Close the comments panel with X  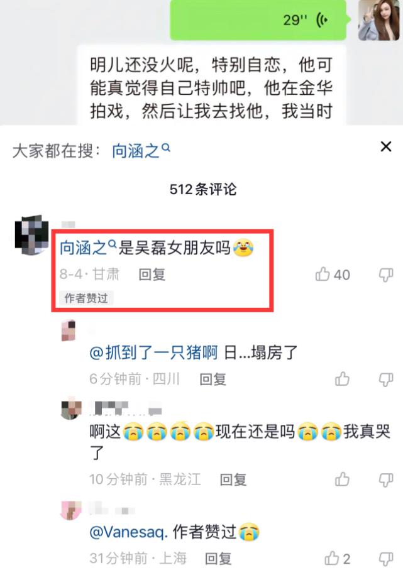pyautogui.click(x=386, y=147)
